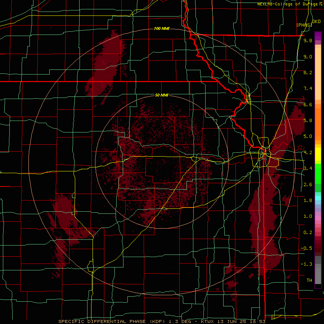Click the 9.0 value on the scale
This screenshot has height=324, width=324.
(x=308, y=57)
